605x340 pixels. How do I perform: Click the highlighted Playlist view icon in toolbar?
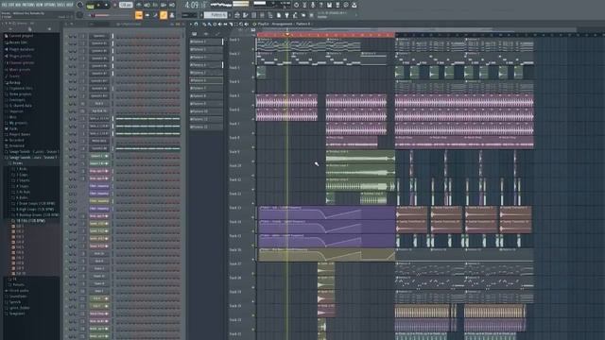(x=139, y=15)
